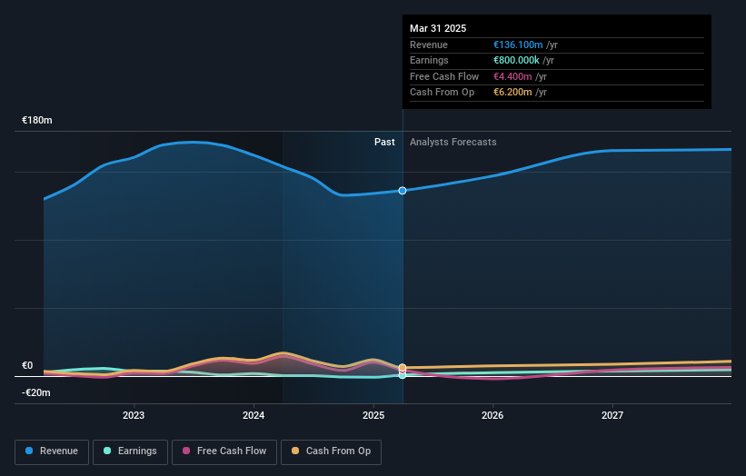Click the orange Cash From Op data point

(x=403, y=368)
